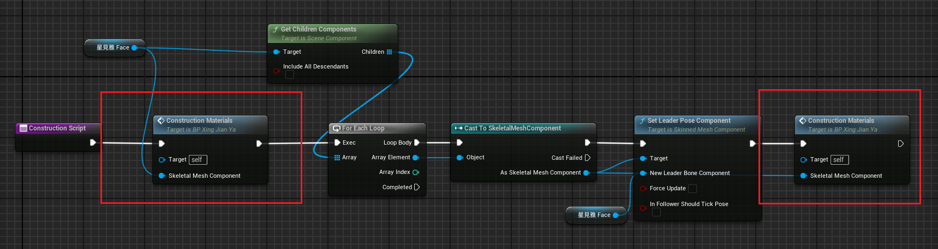Viewport: 938px width, 249px height.
Task: Click the Children array output pin
Action: coord(389,52)
